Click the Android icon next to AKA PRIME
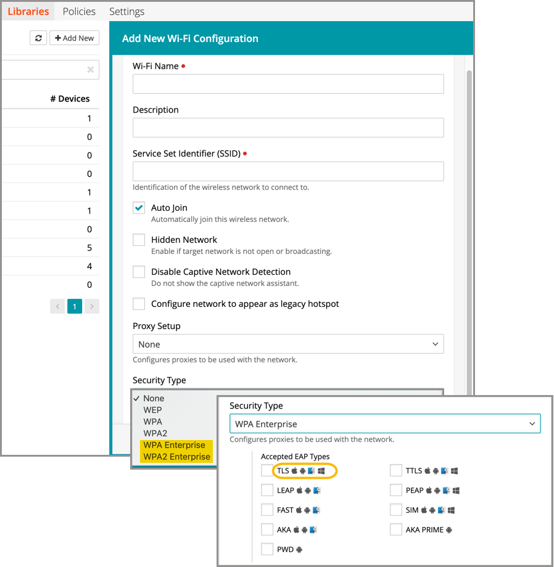 tap(449, 530)
